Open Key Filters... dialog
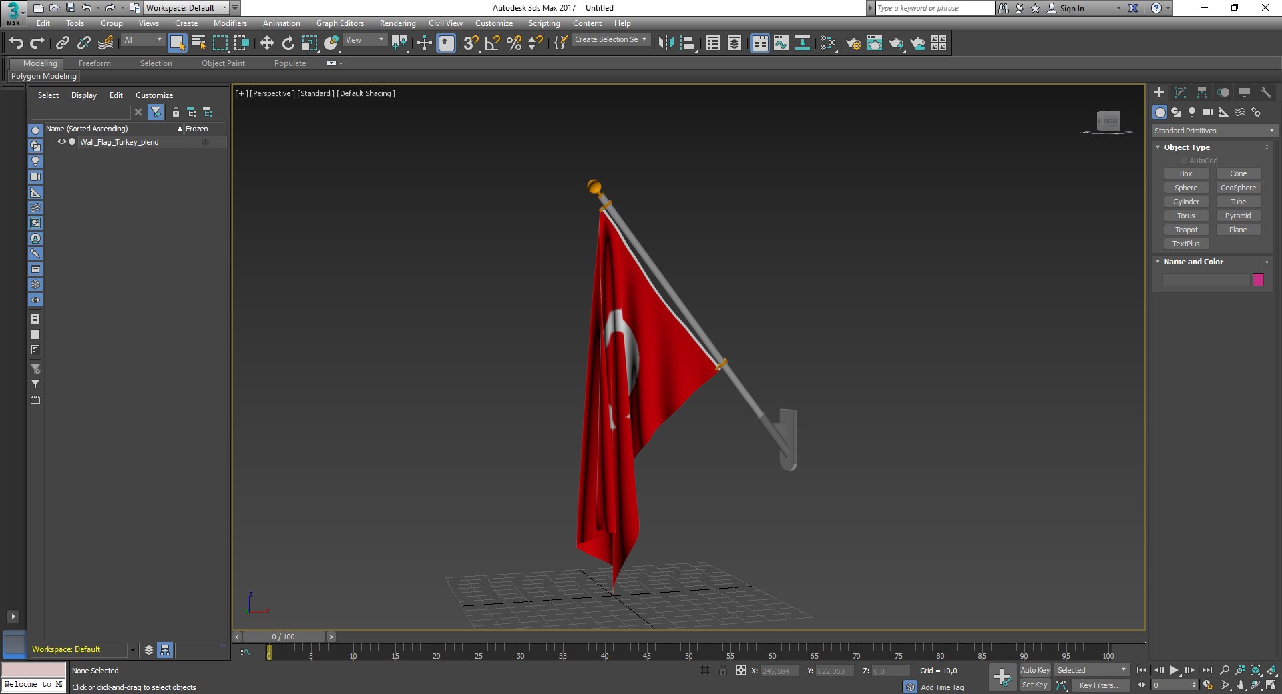The height and width of the screenshot is (694, 1282). pos(1100,685)
